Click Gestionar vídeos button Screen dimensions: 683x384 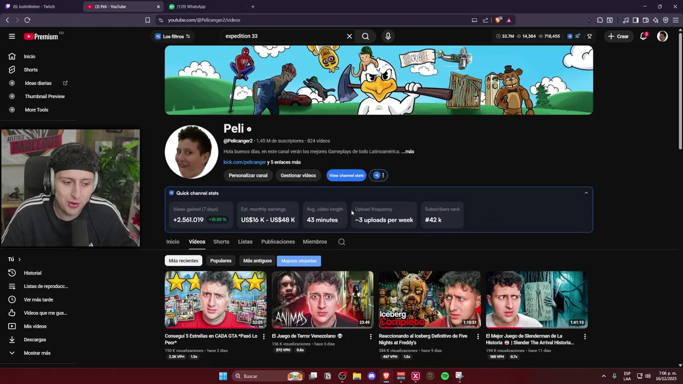298,175
